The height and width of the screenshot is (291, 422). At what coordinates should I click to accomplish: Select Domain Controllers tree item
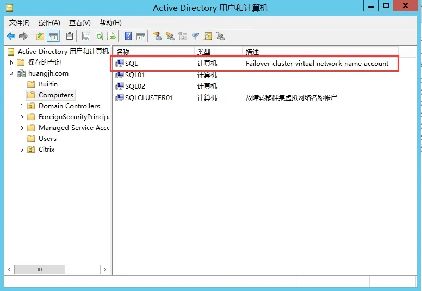tap(69, 106)
